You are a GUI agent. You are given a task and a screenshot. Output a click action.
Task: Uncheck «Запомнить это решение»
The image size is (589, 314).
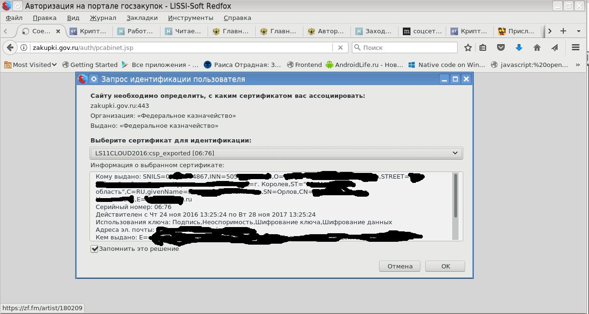[x=94, y=248]
